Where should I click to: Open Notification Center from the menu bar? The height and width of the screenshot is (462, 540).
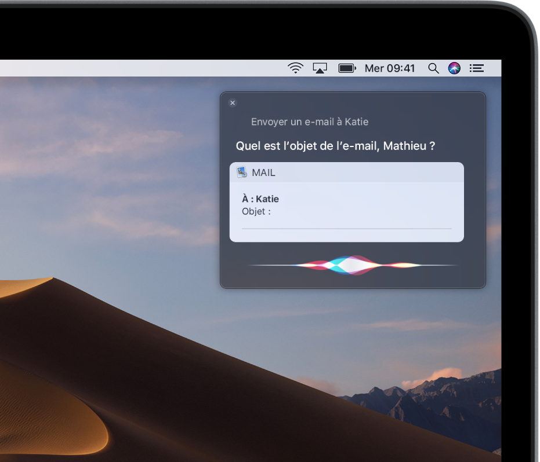(476, 68)
